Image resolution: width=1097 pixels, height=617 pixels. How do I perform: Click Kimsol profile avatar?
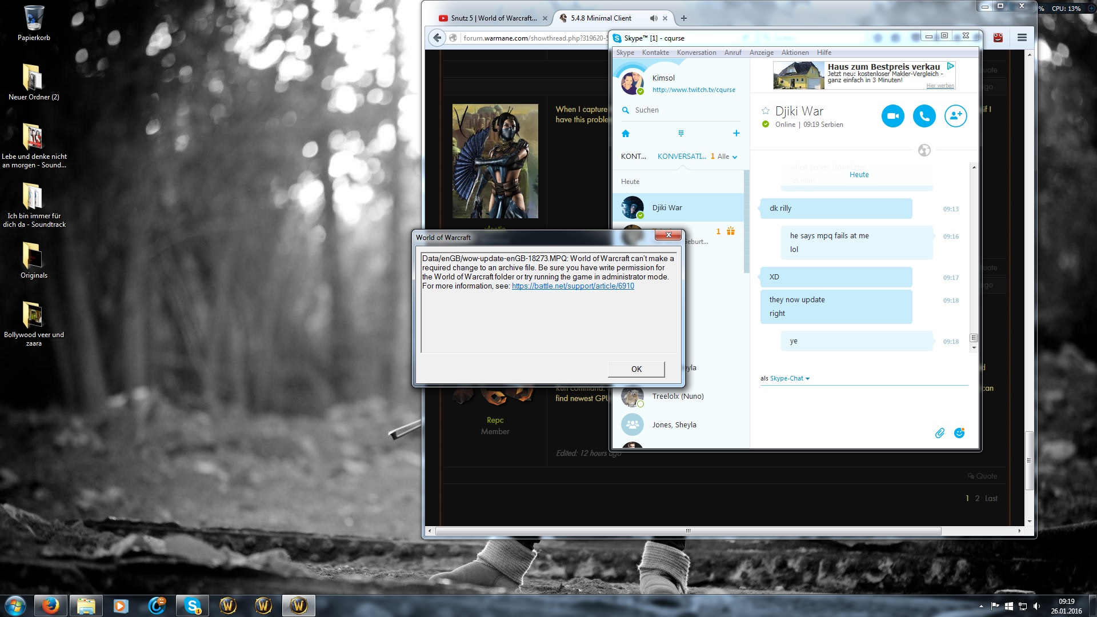tap(632, 83)
